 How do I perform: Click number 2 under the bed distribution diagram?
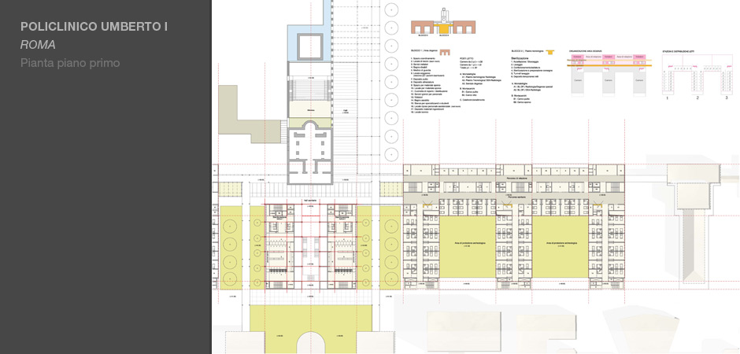pyautogui.click(x=697, y=98)
